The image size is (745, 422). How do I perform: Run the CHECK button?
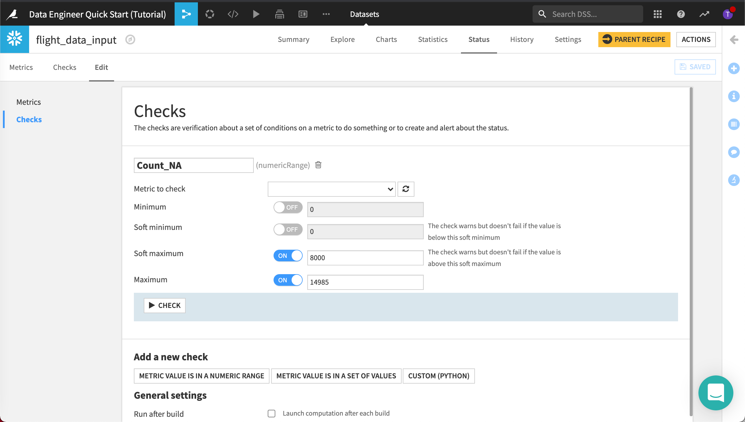tap(165, 305)
